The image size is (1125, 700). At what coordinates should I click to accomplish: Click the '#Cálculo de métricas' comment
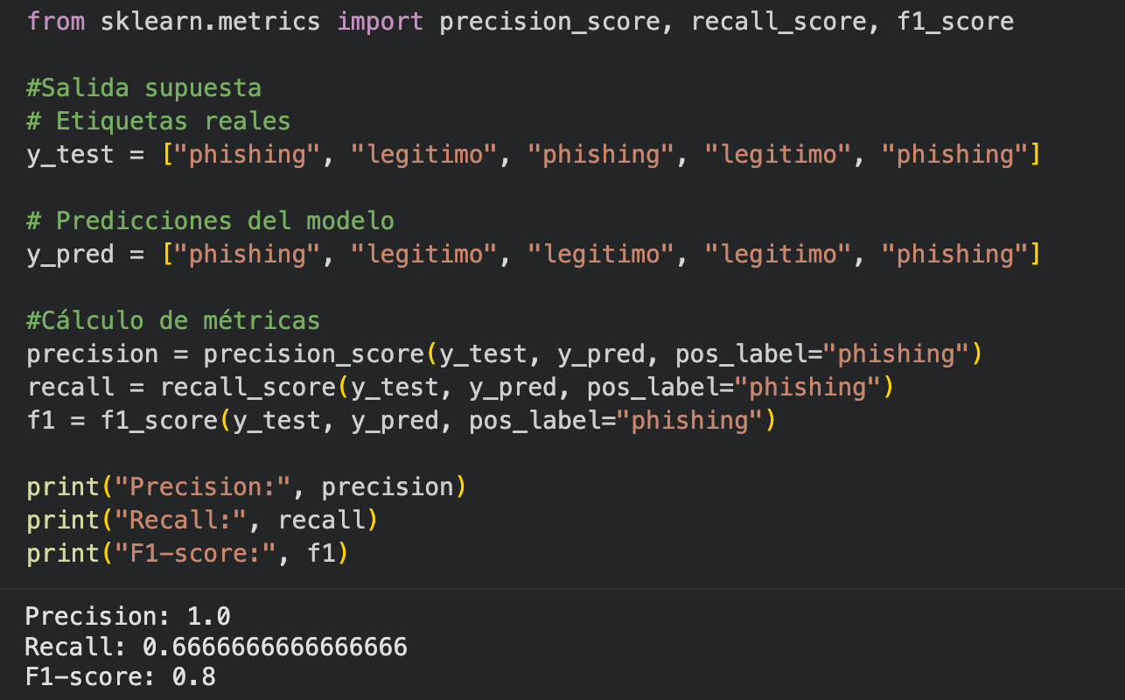[x=173, y=320]
